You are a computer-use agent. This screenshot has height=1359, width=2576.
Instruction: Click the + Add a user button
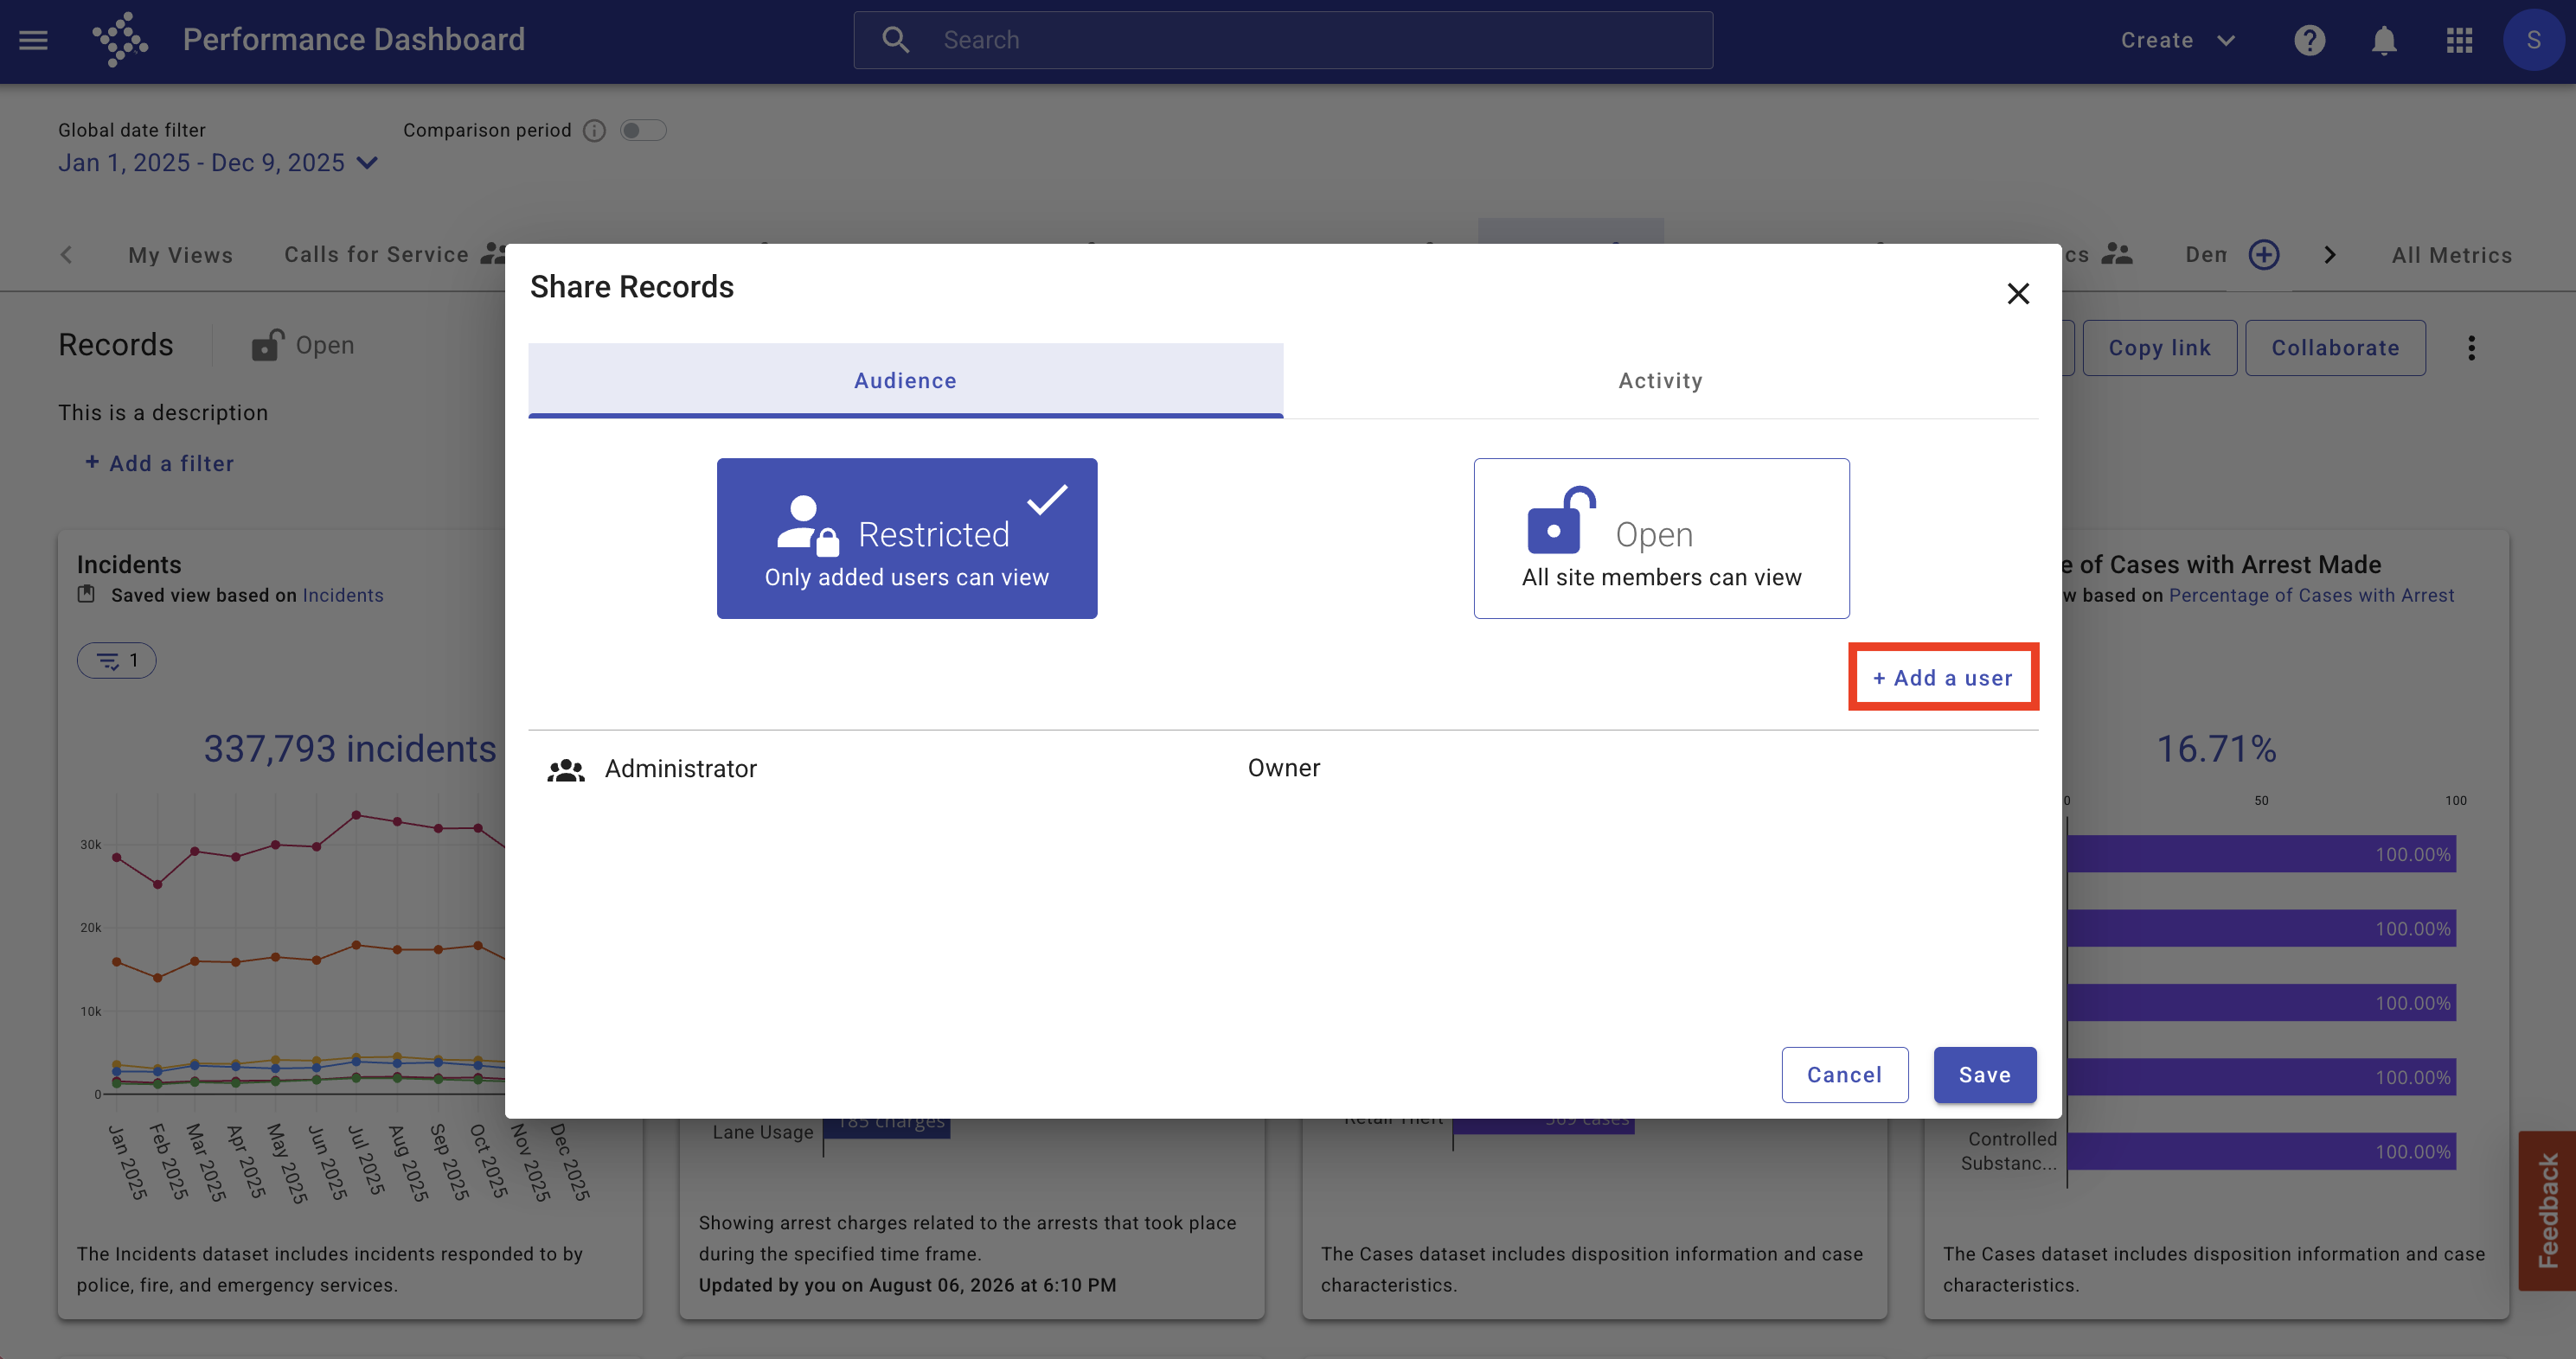point(1943,678)
